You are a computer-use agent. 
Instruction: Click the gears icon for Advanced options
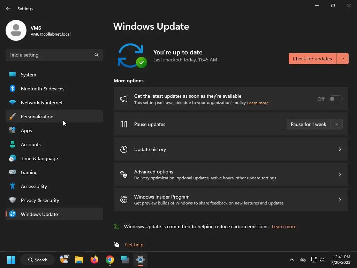[124, 174]
